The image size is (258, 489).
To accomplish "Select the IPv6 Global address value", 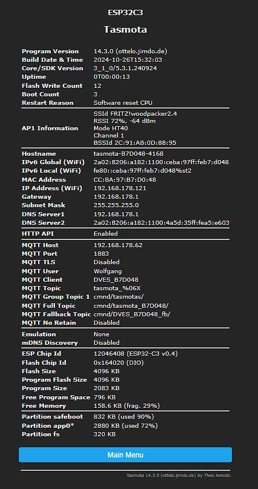I will (x=162, y=162).
